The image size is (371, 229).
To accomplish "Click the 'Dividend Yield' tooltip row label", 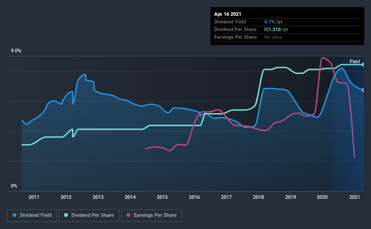I will (x=230, y=22).
